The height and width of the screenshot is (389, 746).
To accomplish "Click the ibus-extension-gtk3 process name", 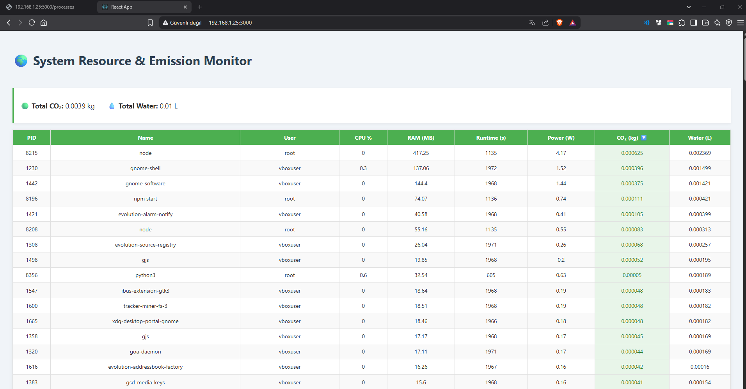I will click(x=145, y=291).
